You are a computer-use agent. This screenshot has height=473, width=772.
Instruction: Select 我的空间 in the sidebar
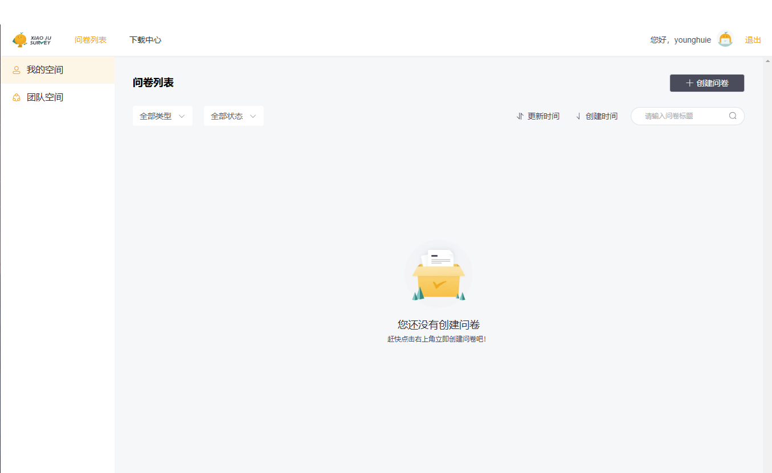point(45,70)
